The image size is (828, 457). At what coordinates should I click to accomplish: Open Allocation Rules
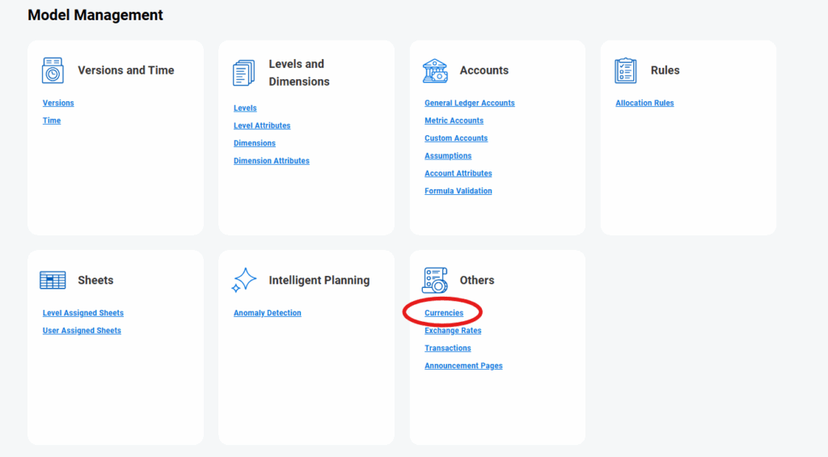point(644,104)
